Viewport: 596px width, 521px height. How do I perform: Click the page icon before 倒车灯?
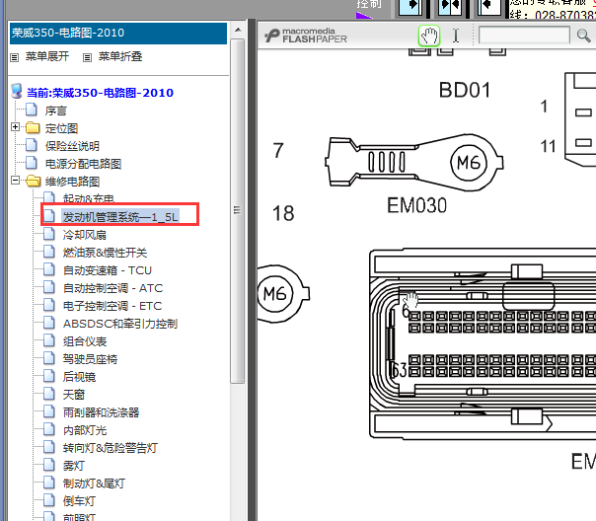pyautogui.click(x=49, y=500)
